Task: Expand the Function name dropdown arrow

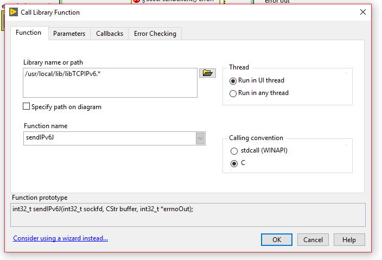Action: pos(201,138)
